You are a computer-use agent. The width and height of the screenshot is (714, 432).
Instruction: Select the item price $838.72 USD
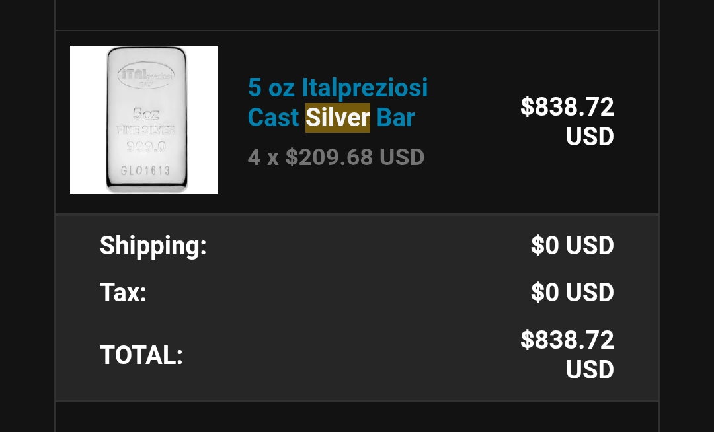coord(567,122)
